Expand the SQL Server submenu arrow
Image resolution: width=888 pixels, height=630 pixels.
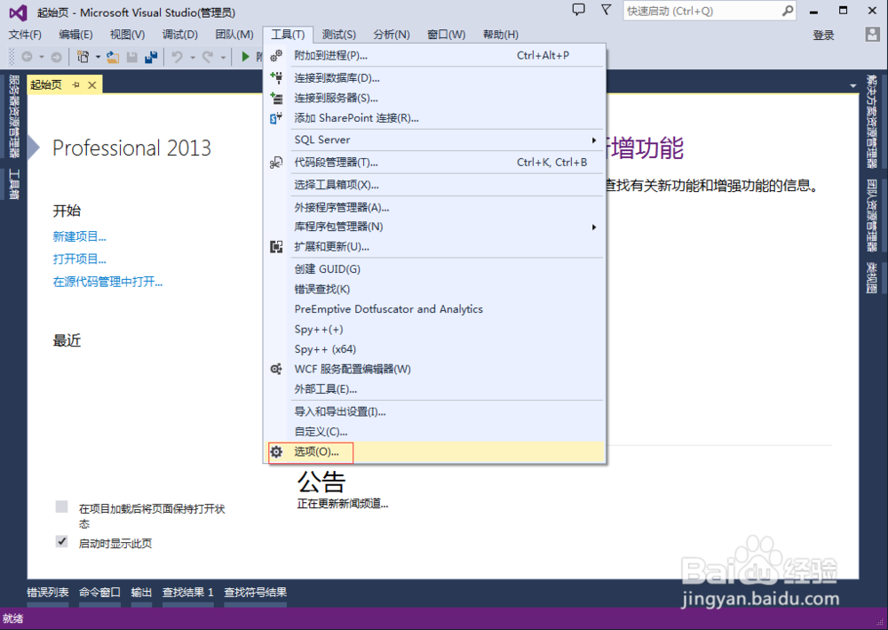pos(593,140)
